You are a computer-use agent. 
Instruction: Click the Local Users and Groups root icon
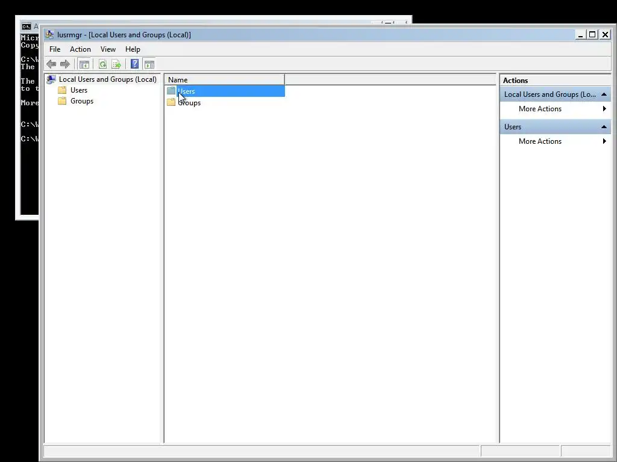(x=51, y=79)
